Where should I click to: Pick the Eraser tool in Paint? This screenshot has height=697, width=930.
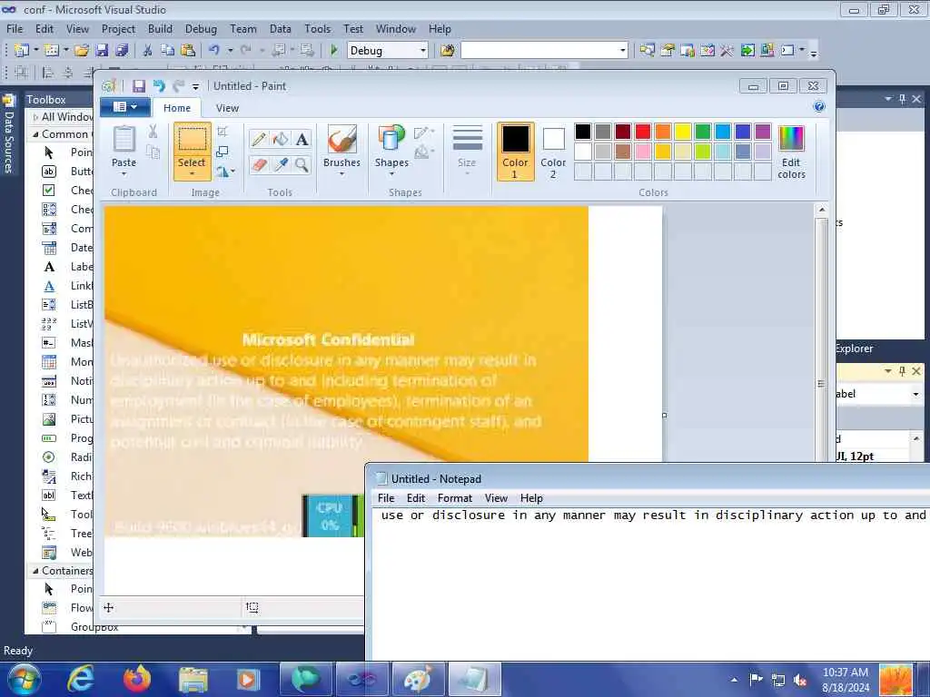coord(259,165)
